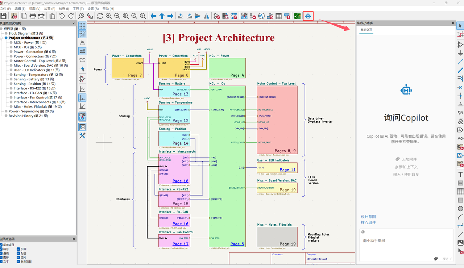Launch the simulator waveform icon

pyautogui.click(x=261, y=16)
